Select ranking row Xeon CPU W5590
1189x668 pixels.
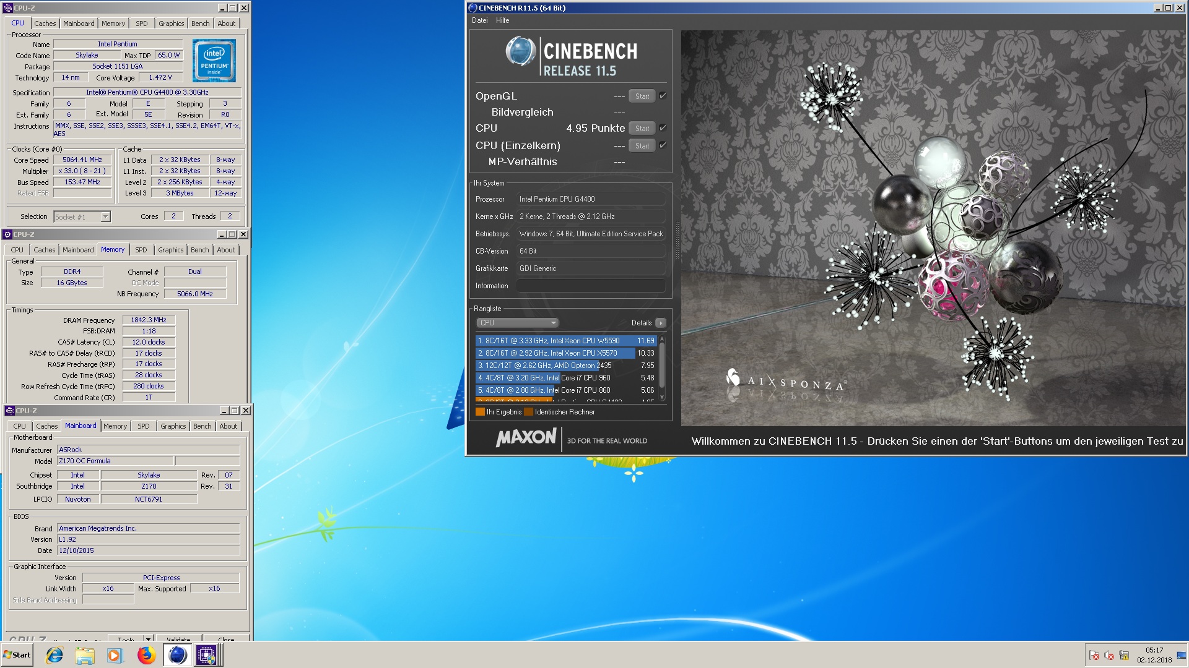click(x=565, y=341)
